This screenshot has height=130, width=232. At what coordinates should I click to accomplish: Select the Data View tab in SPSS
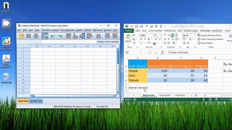23,101
